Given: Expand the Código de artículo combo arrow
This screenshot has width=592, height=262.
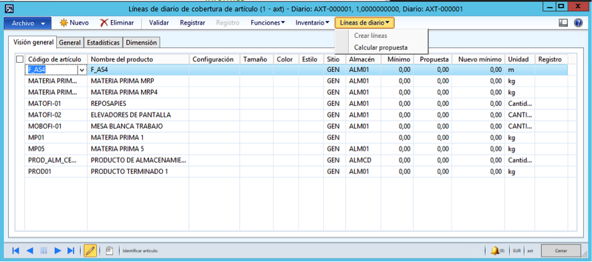Looking at the screenshot, I should click(82, 70).
